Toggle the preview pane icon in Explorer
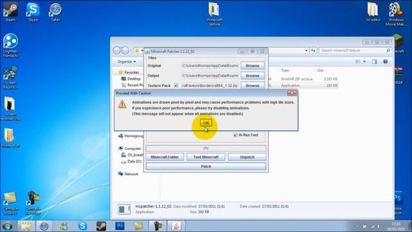Image resolution: width=412 pixels, height=232 pixels. point(375,62)
